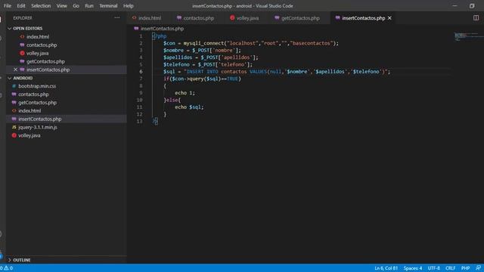This screenshot has height=272, width=484.
Task: Close insertContactos.php from Open Editors list
Action: coord(15,70)
